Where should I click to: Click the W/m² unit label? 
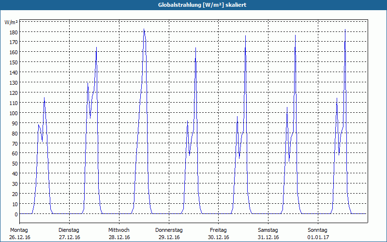(x=11, y=22)
